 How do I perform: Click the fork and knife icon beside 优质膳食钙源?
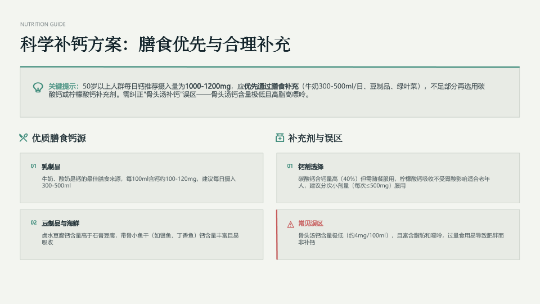point(24,138)
